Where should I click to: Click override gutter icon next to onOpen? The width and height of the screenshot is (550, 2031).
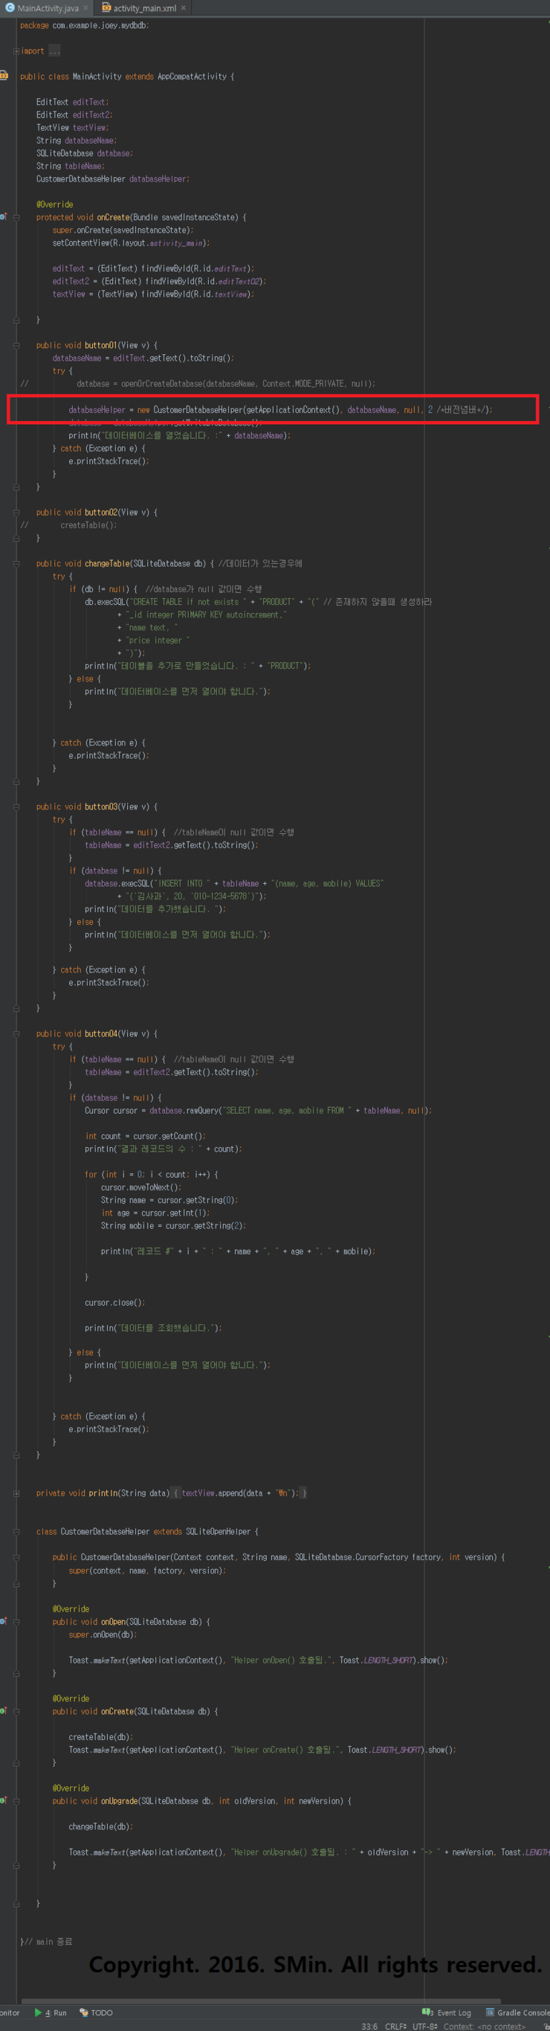pos(4,1621)
